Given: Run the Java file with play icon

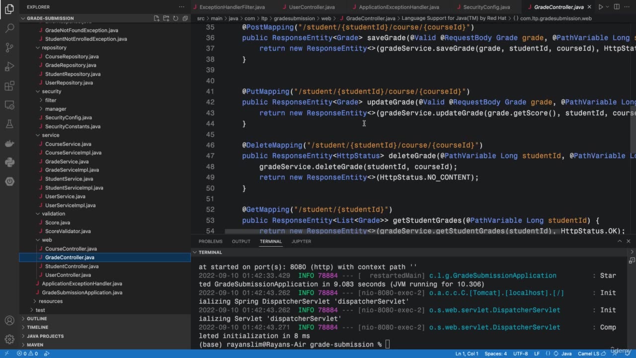Looking at the screenshot, I should point(601,7).
